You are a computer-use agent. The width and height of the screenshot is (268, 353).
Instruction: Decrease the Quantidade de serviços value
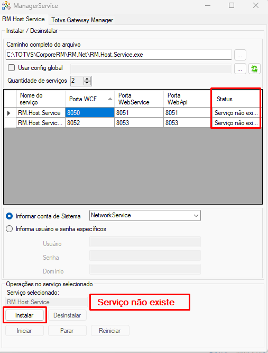pos(87,83)
